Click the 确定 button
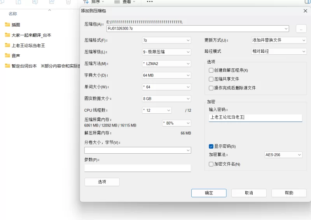This screenshot has width=311, height=220. (209, 193)
